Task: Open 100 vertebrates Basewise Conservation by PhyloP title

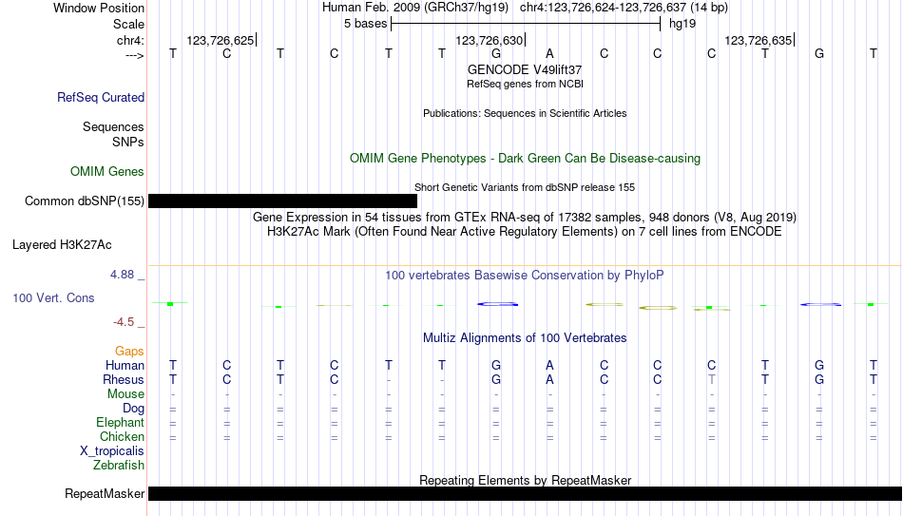Action: (525, 276)
